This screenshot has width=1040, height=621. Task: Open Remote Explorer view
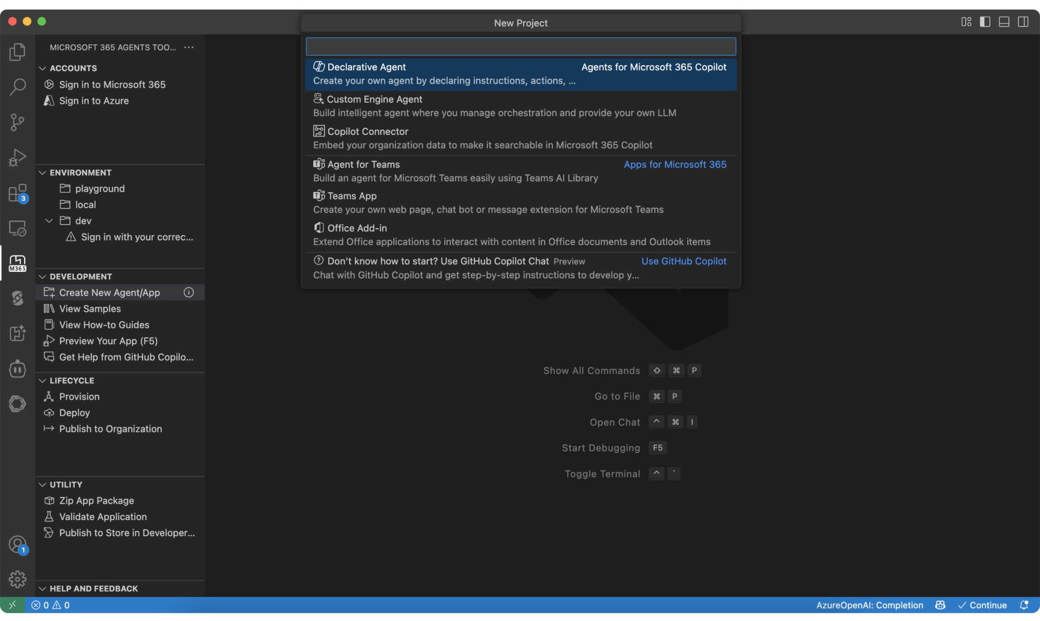17,229
